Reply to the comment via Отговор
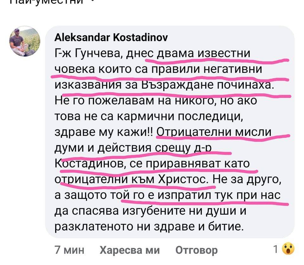The image size is (304, 265). pos(197,250)
